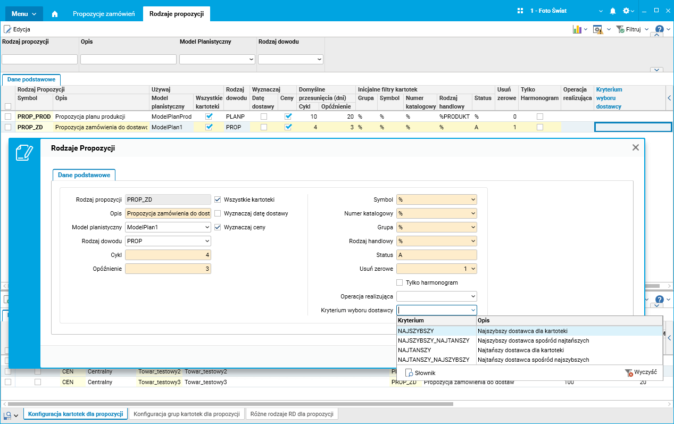Click the Wyczyść clear button

tap(641, 372)
